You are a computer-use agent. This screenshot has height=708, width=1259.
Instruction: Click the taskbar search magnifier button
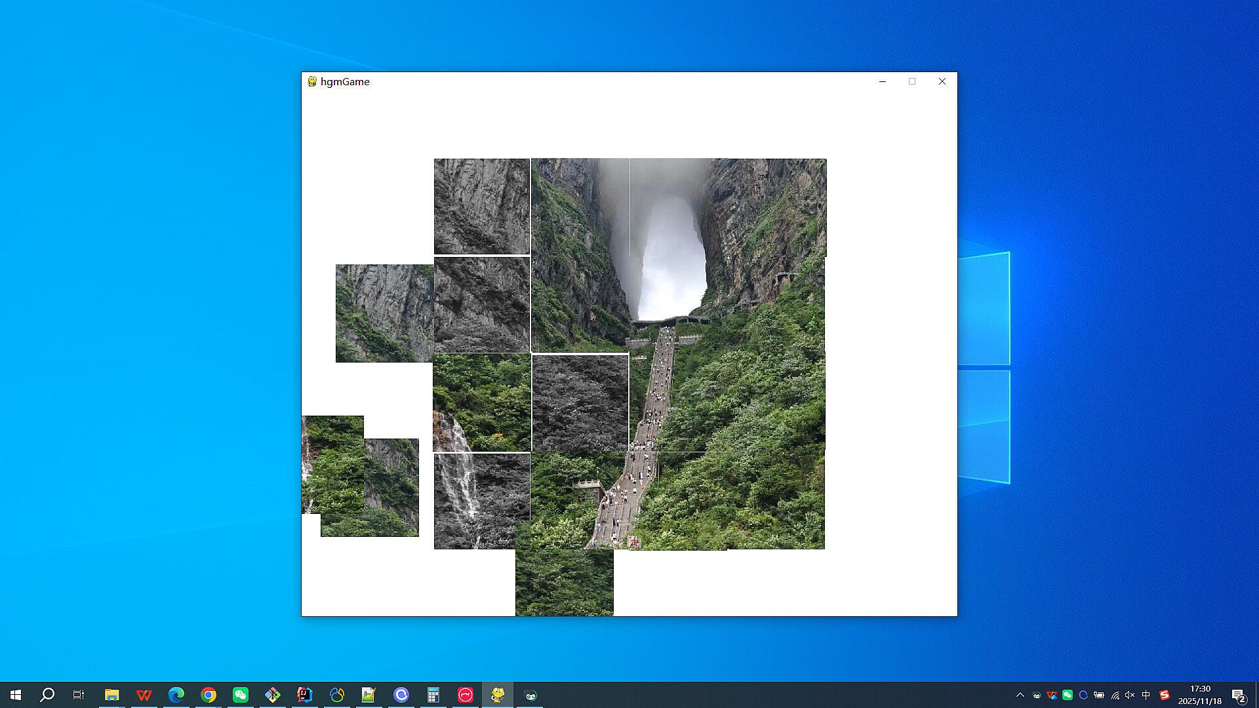point(47,695)
